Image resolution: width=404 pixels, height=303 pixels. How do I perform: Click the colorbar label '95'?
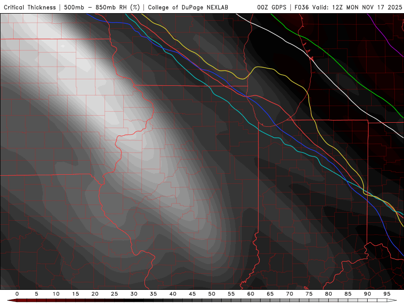[387, 294]
